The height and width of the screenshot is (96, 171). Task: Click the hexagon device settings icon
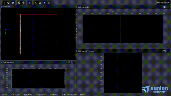click(24, 3)
